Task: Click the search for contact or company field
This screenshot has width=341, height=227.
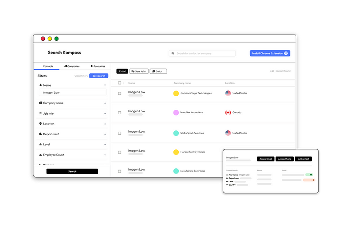Action: 202,53
